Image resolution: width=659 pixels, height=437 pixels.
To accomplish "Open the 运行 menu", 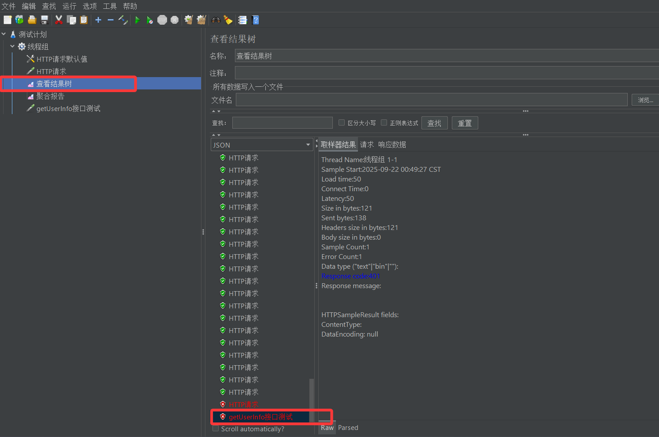I will [x=69, y=6].
